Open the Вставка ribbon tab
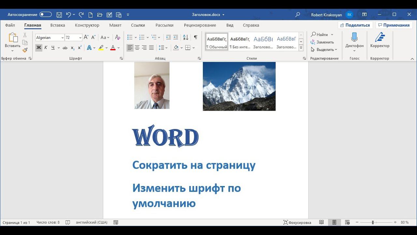Viewport: 417px width, 235px height. (58, 25)
